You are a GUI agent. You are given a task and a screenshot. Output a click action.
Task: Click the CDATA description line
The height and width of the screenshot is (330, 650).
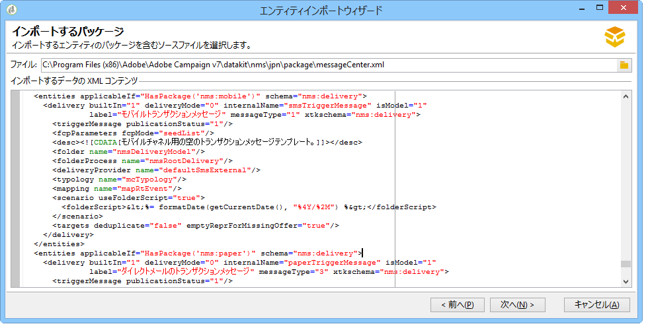207,143
